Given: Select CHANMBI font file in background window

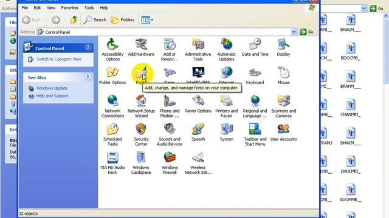Looking at the screenshot, I should (x=350, y=108).
